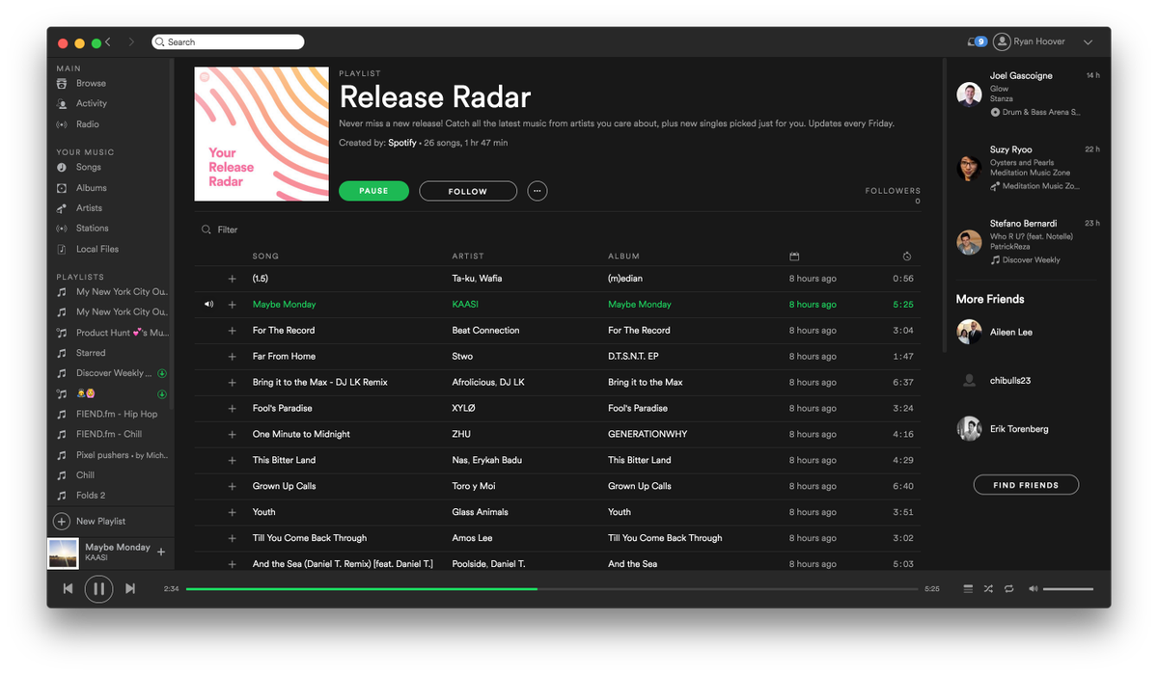Open the play queue icon
Screen dimensions: 1158x675
[968, 588]
